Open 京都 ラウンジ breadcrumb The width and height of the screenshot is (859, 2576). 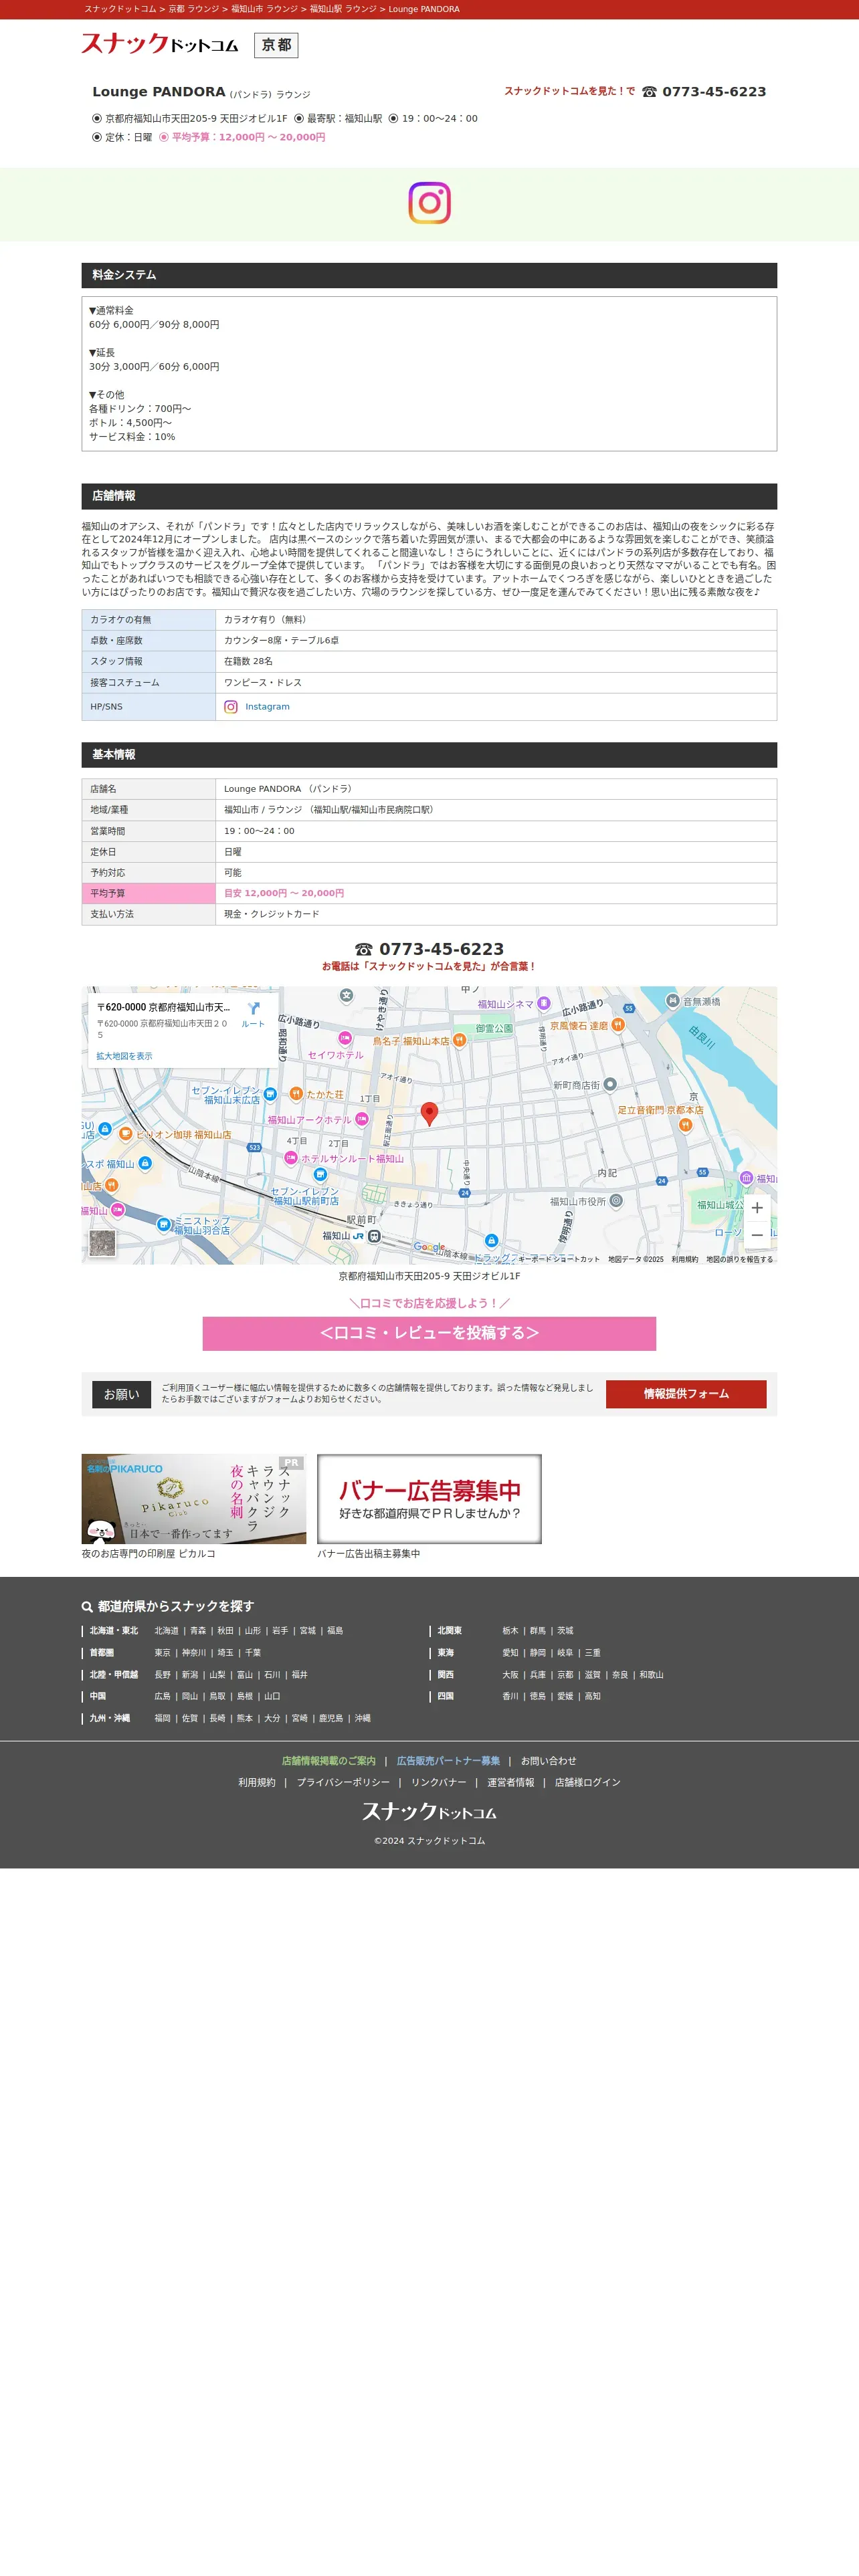(193, 9)
